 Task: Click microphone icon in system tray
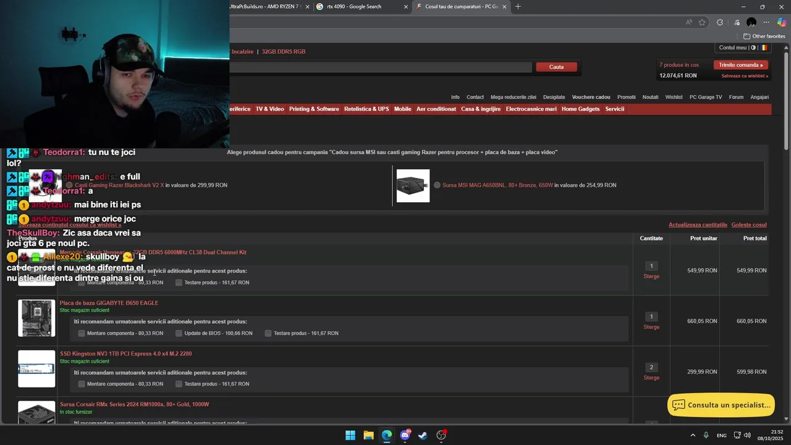[x=706, y=435]
